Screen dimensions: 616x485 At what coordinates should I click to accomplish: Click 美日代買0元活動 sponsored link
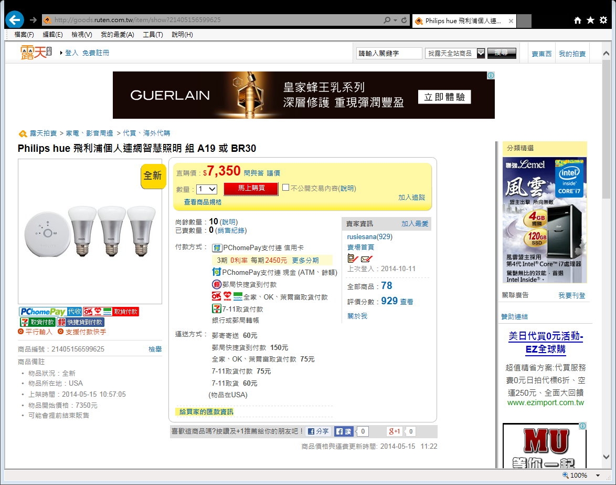point(546,343)
